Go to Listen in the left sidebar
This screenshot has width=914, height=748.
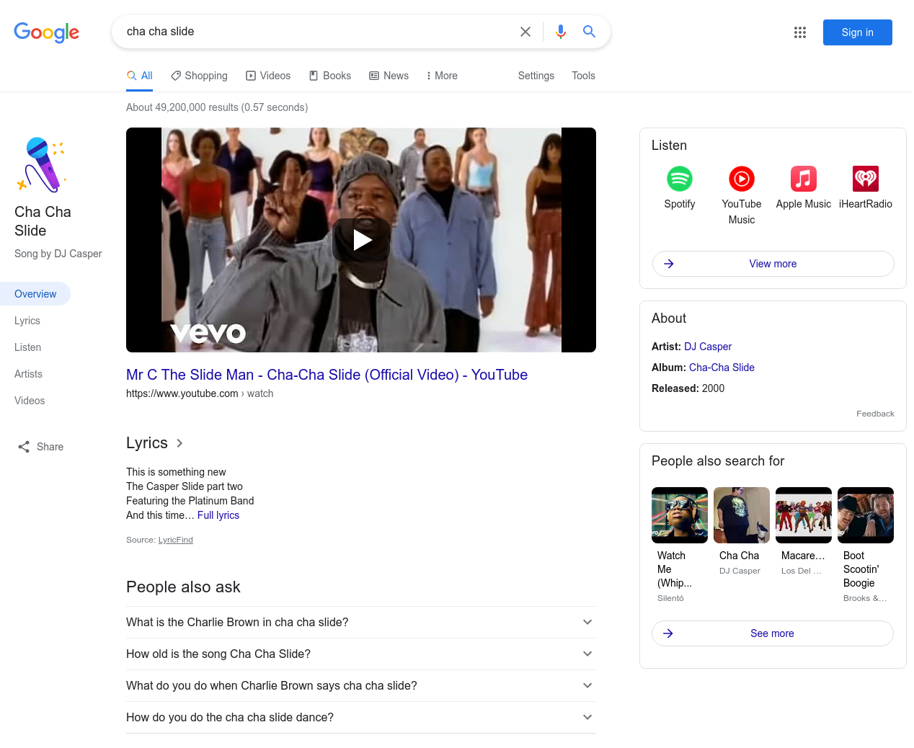click(27, 347)
